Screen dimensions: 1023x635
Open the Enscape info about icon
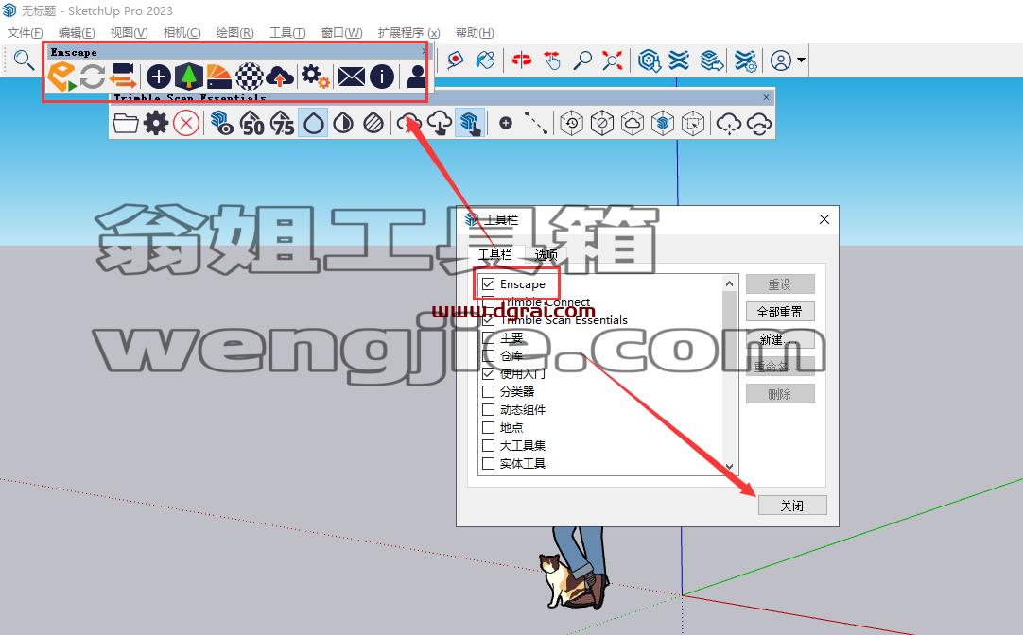coord(382,77)
